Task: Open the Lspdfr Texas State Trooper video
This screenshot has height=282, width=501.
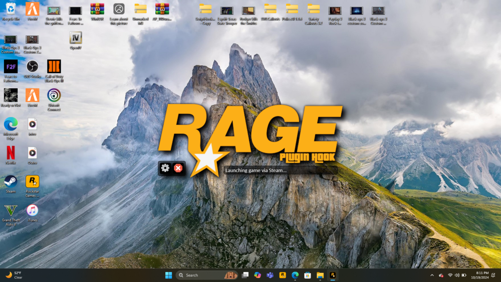Action: [227, 16]
